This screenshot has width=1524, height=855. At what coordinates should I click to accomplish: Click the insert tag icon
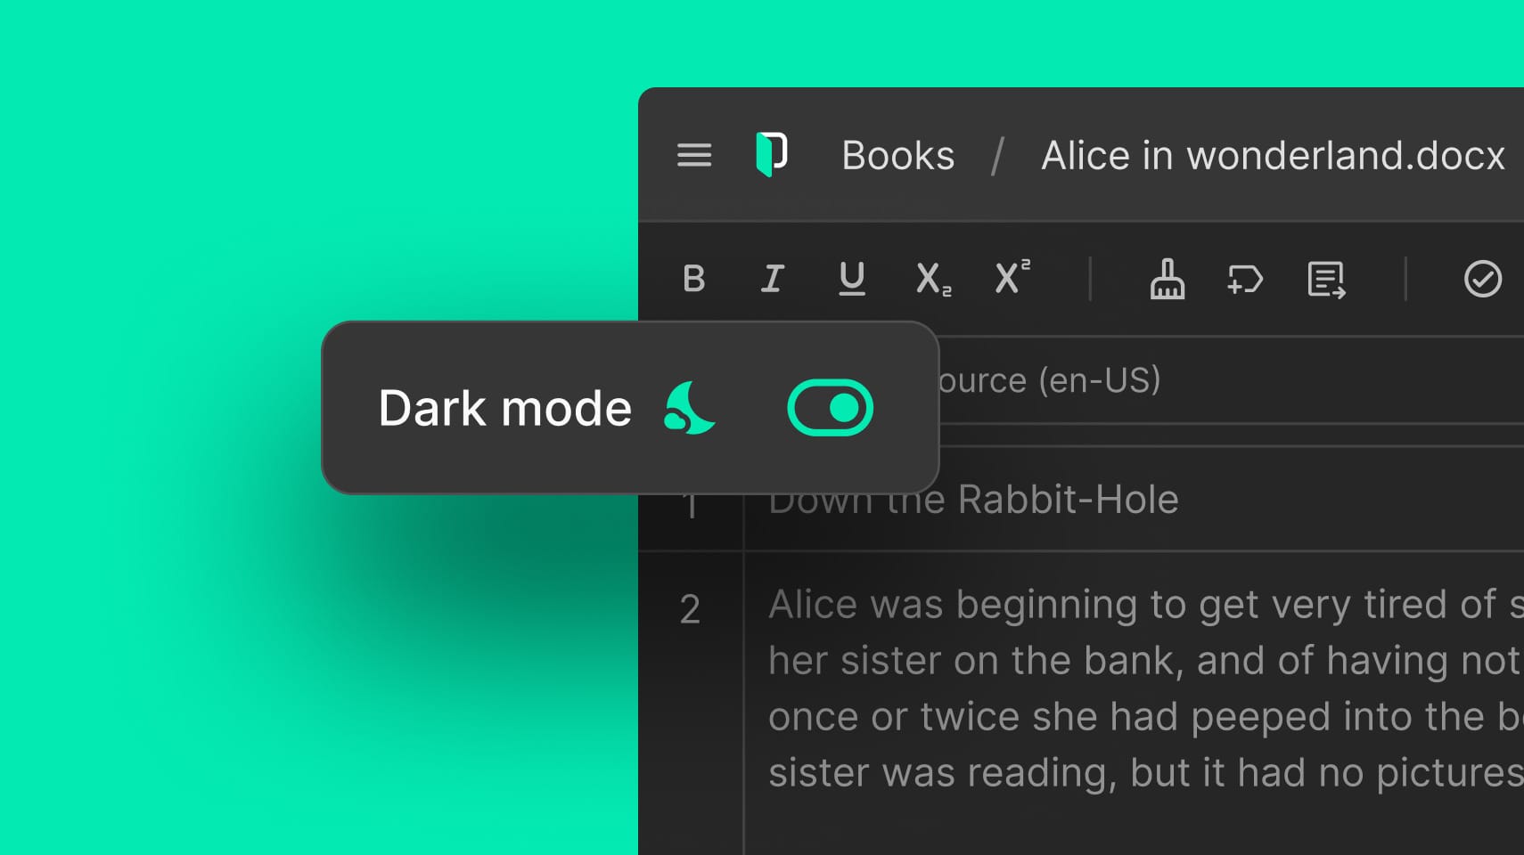coord(1245,279)
